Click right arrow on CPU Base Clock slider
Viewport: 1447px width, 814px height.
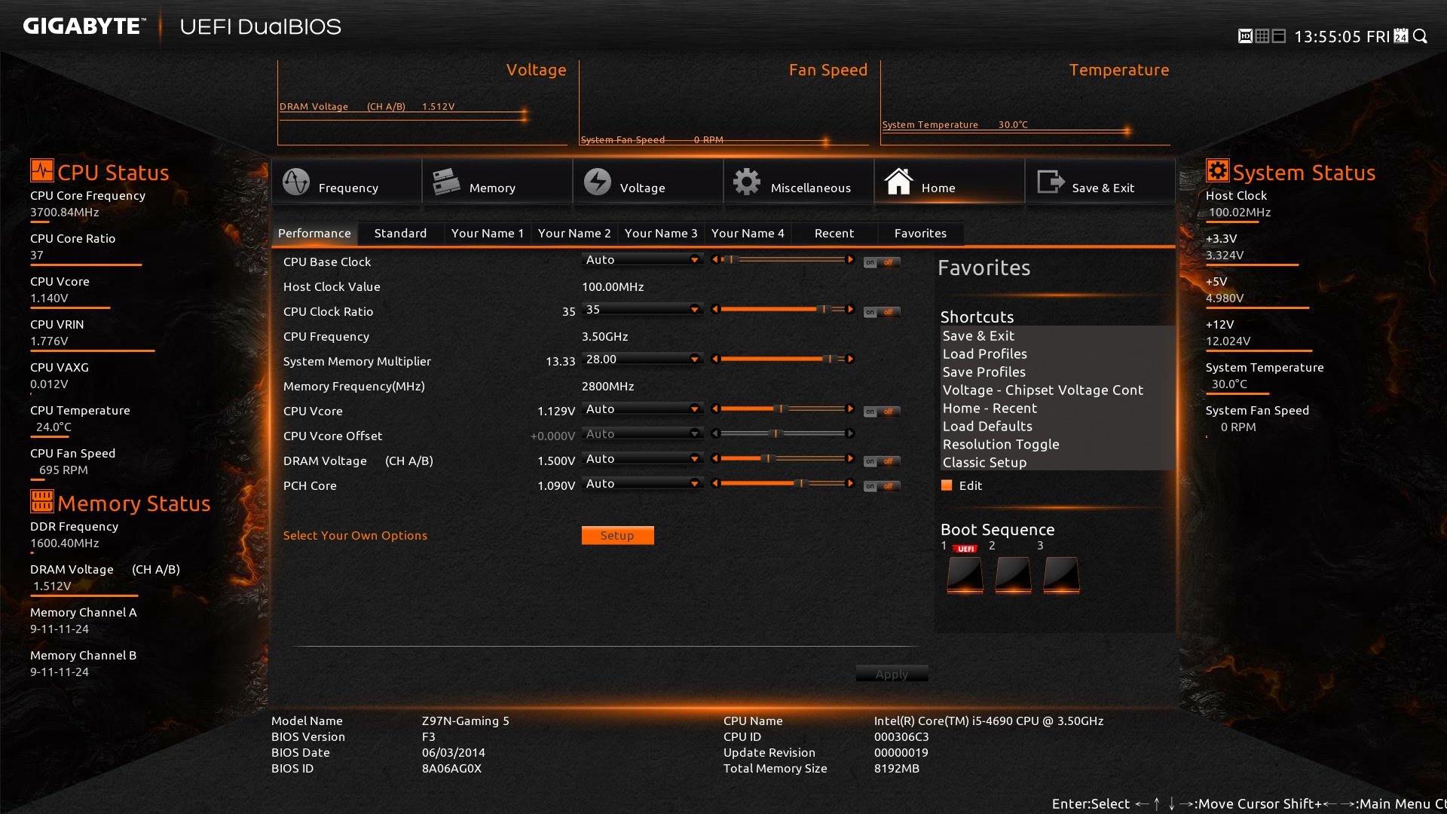pos(850,259)
